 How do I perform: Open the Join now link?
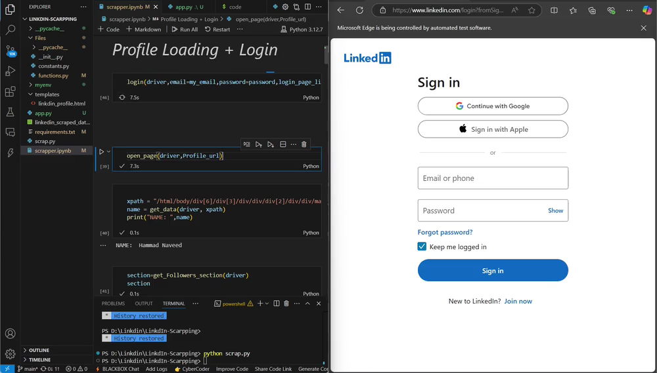coord(518,301)
